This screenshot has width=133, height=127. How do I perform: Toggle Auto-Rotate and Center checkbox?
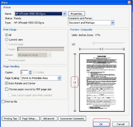6,83
